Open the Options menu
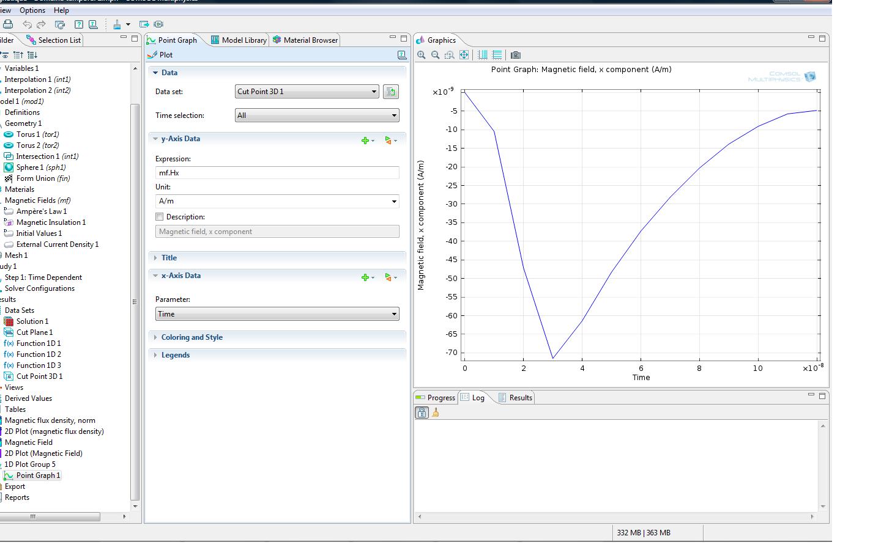The width and height of the screenshot is (881, 550). [32, 10]
